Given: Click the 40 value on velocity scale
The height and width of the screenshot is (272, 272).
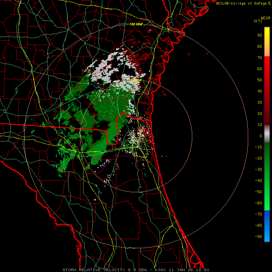Looking at the screenshot, I should point(260,91).
